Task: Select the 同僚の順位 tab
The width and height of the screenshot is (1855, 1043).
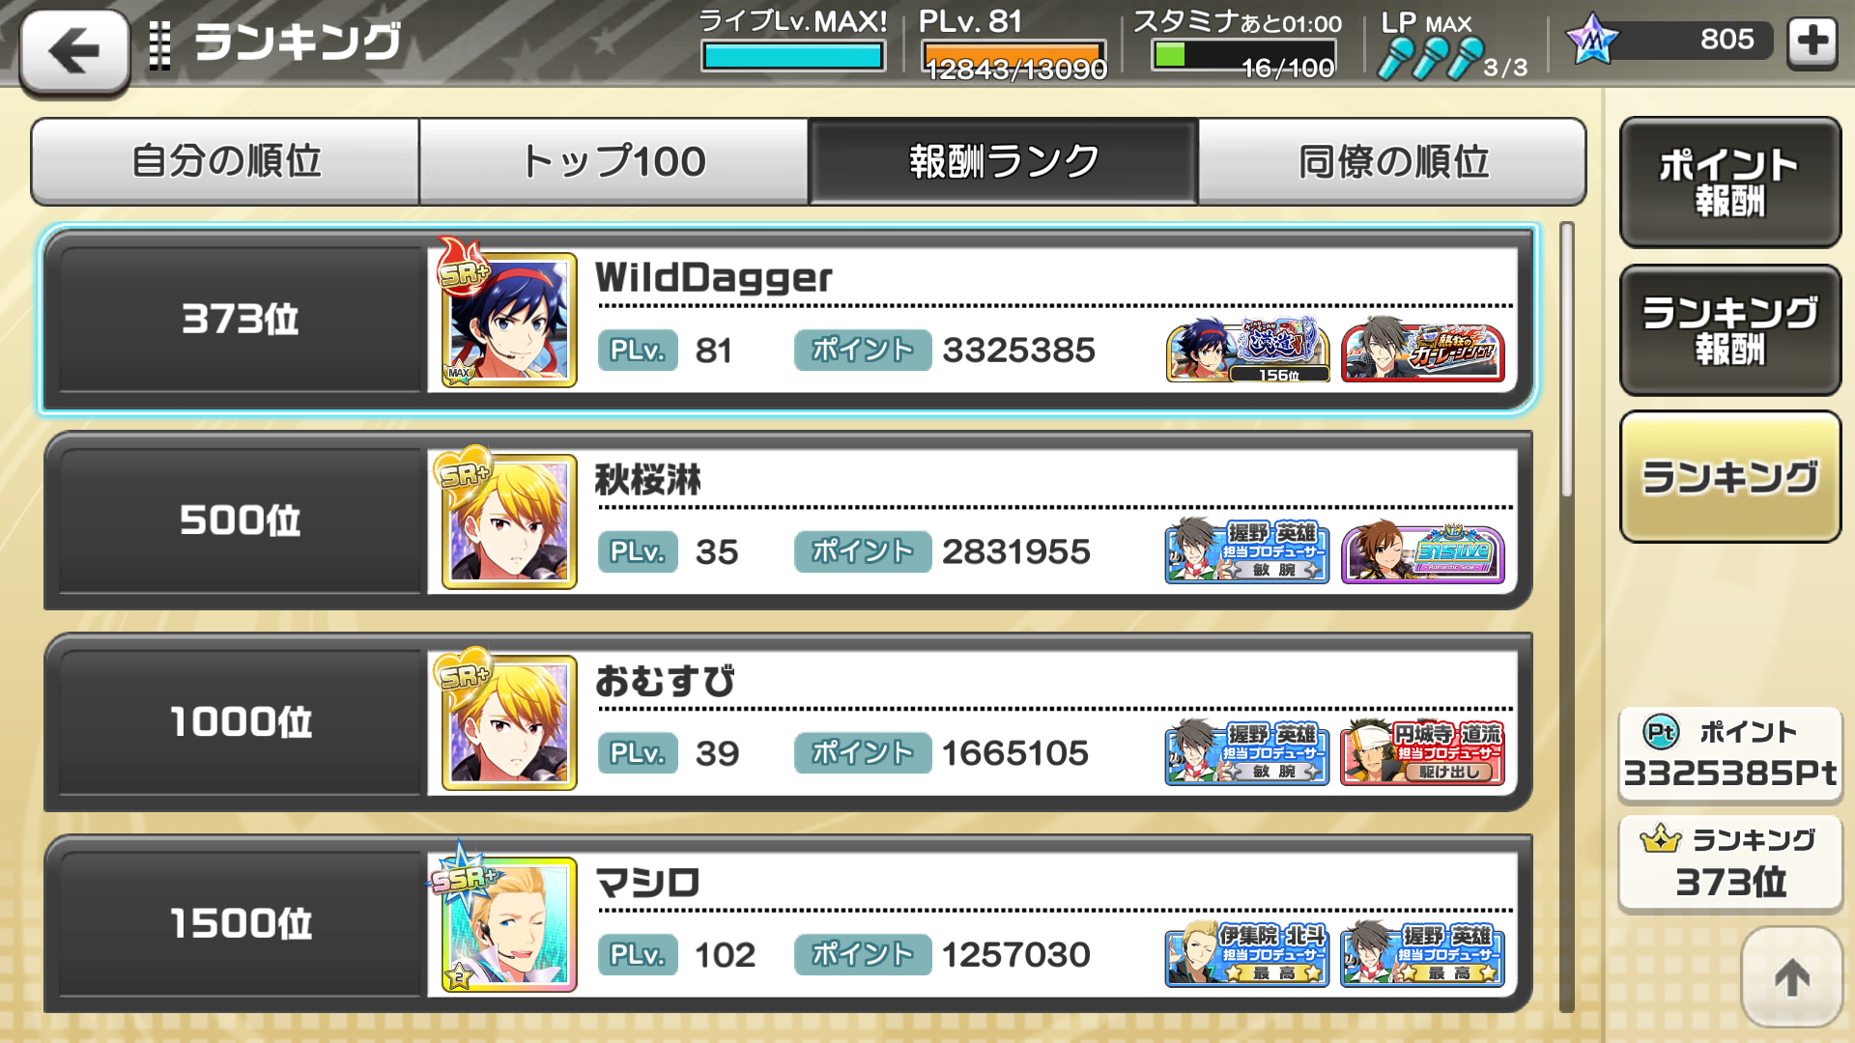Action: 1392,161
